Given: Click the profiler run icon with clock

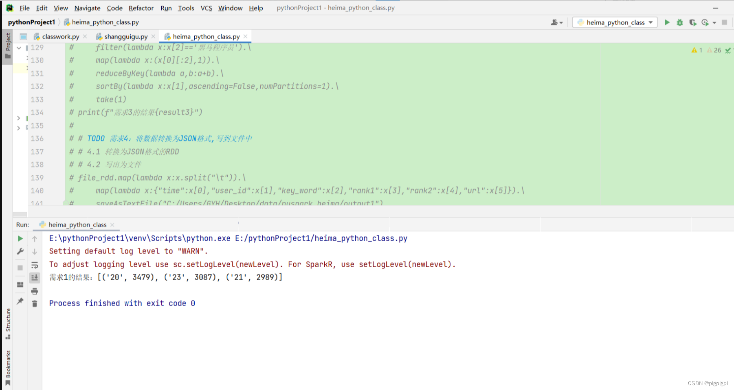Looking at the screenshot, I should tap(705, 22).
